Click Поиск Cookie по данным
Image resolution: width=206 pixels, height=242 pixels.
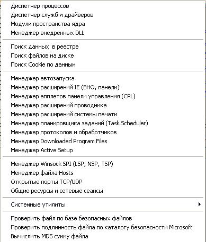tap(103, 65)
